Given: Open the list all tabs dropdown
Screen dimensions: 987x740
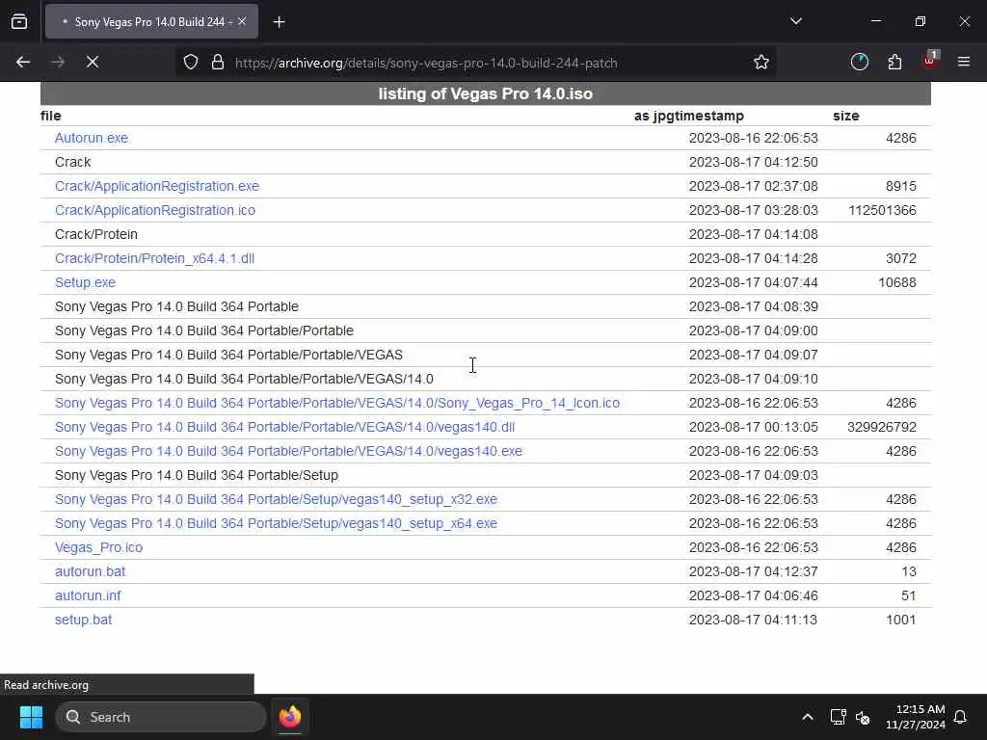Looking at the screenshot, I should (x=795, y=21).
